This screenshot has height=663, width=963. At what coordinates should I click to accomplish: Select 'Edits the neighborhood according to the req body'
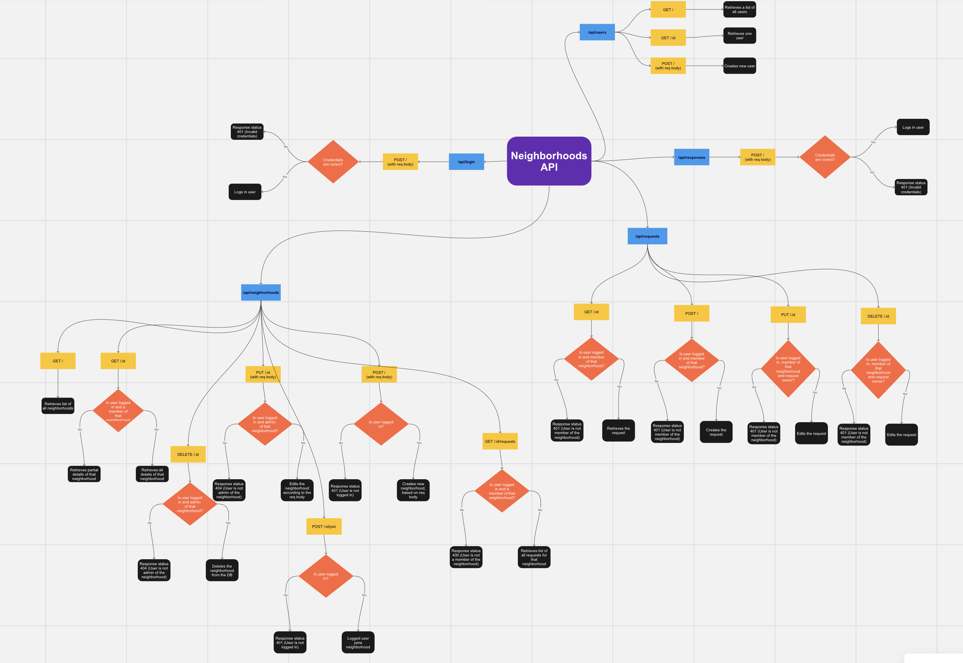[297, 490]
